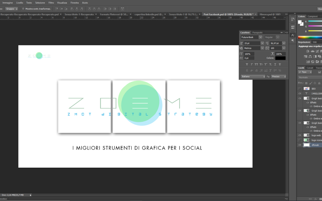Screen dimensions: 322x201
Task: Open the 25 pt font size dropdown
Action: tap(262, 43)
